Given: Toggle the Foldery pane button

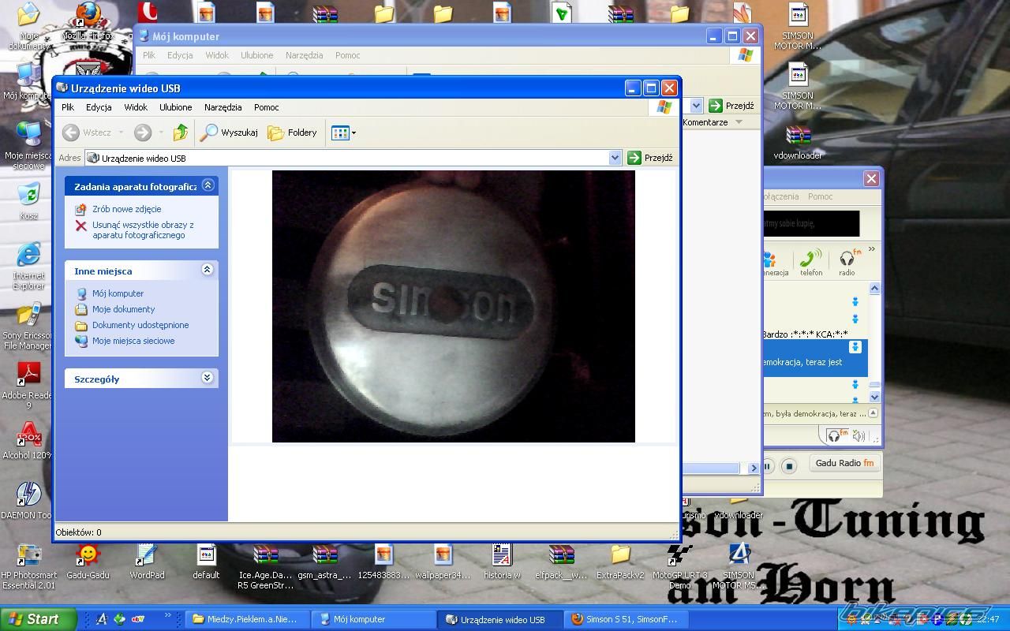Looking at the screenshot, I should pyautogui.click(x=292, y=133).
